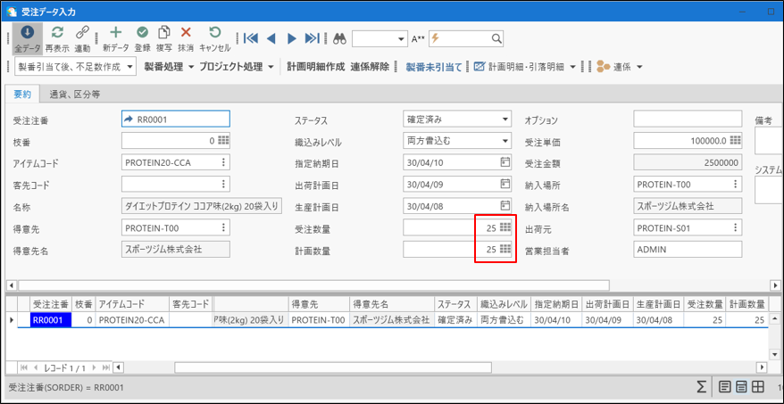
Task: Expand 織込みレベル 両方書込む combo box
Action: click(x=505, y=140)
